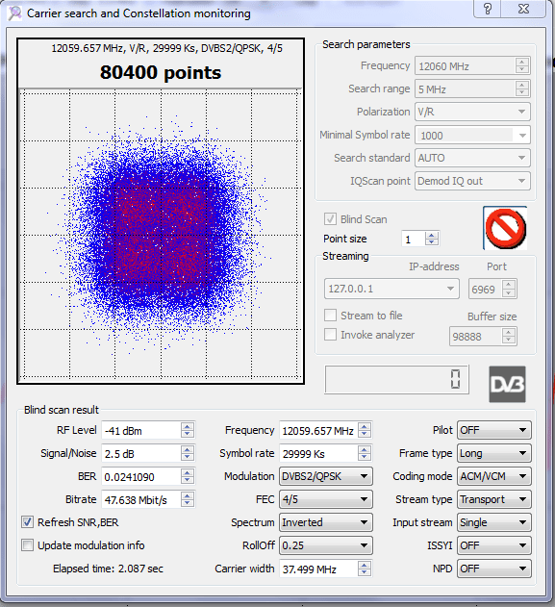Open the Spectrum Inverted dropdown
Screen dimensions: 555x607
point(326,522)
